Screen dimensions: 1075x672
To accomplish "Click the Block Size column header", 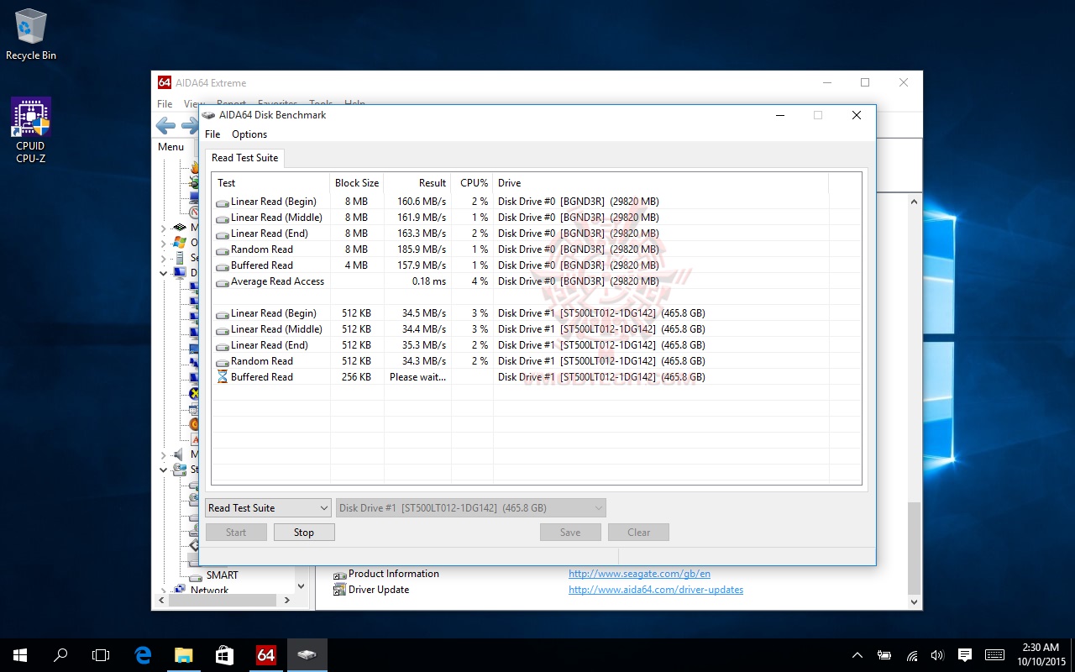I will coord(357,183).
